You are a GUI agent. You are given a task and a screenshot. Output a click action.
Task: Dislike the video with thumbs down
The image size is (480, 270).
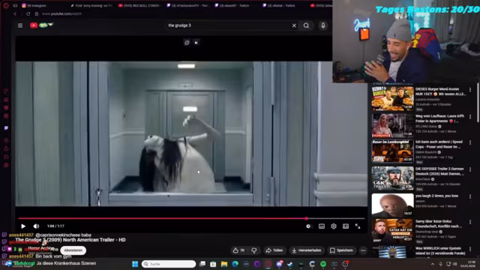254,250
